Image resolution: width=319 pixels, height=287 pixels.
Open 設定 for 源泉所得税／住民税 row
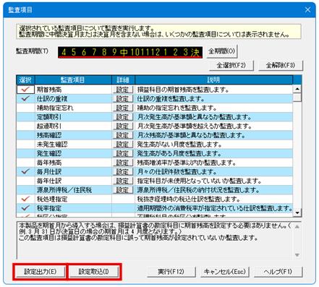point(123,190)
